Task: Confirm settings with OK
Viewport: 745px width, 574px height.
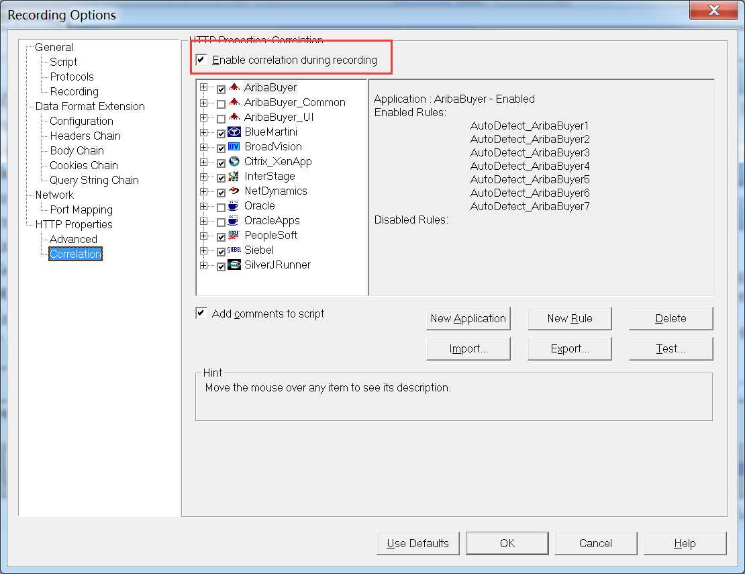Action: (507, 543)
